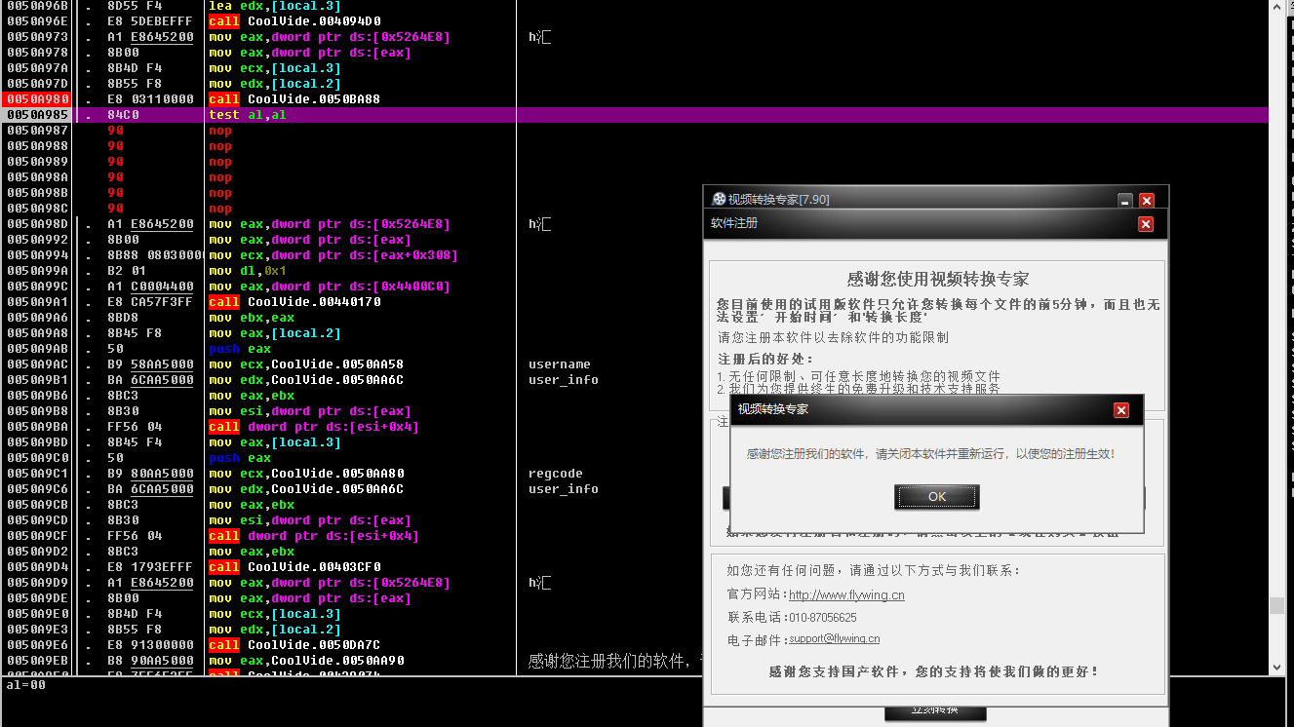Viewport: 1294px width, 727px height.
Task: Select 'call CoolVide.00440170' instruction
Action: click(294, 302)
